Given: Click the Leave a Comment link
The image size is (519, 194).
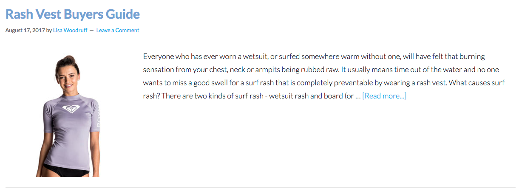Looking at the screenshot, I should 117,30.
